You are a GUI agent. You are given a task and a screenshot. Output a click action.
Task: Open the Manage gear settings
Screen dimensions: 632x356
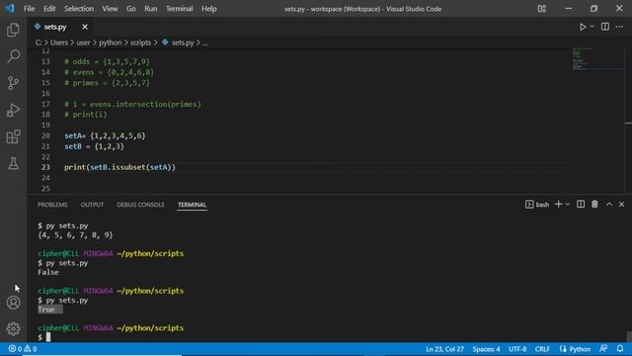click(x=13, y=328)
